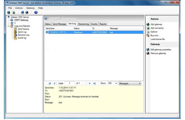This screenshot has height=120, width=185.
Task: Switch to the Receive log tab
Action: pos(83,24)
